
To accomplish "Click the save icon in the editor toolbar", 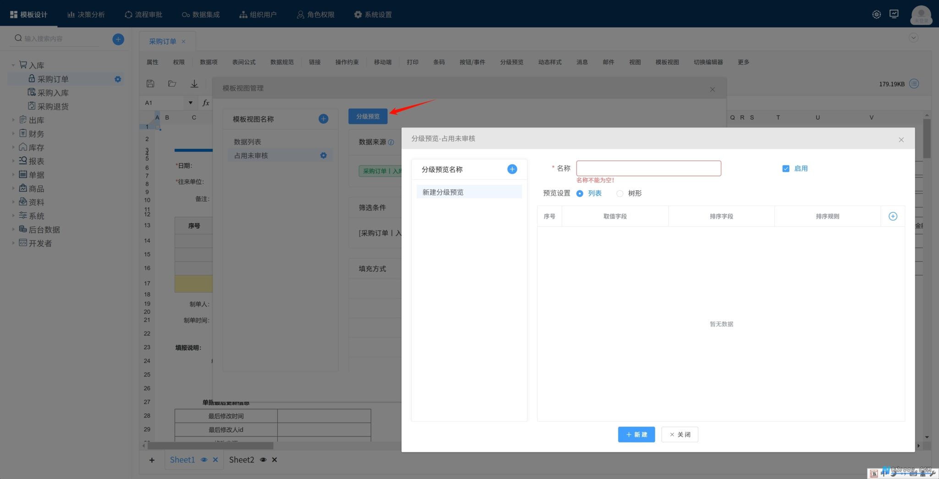I will coord(150,83).
